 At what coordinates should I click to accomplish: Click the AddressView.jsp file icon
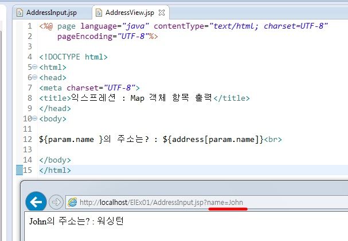tap(99, 13)
